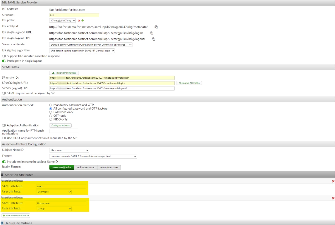Toggle Support IdP-initiated assertion response
Screen dimensions: 335x225
pos(4,56)
